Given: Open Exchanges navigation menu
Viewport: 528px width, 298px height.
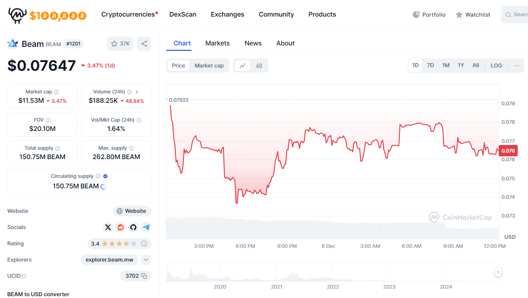Looking at the screenshot, I should click(x=228, y=14).
